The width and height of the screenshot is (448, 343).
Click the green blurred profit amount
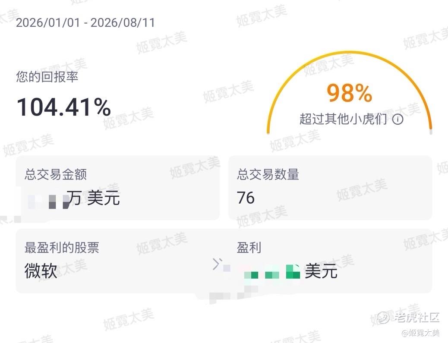(271, 272)
